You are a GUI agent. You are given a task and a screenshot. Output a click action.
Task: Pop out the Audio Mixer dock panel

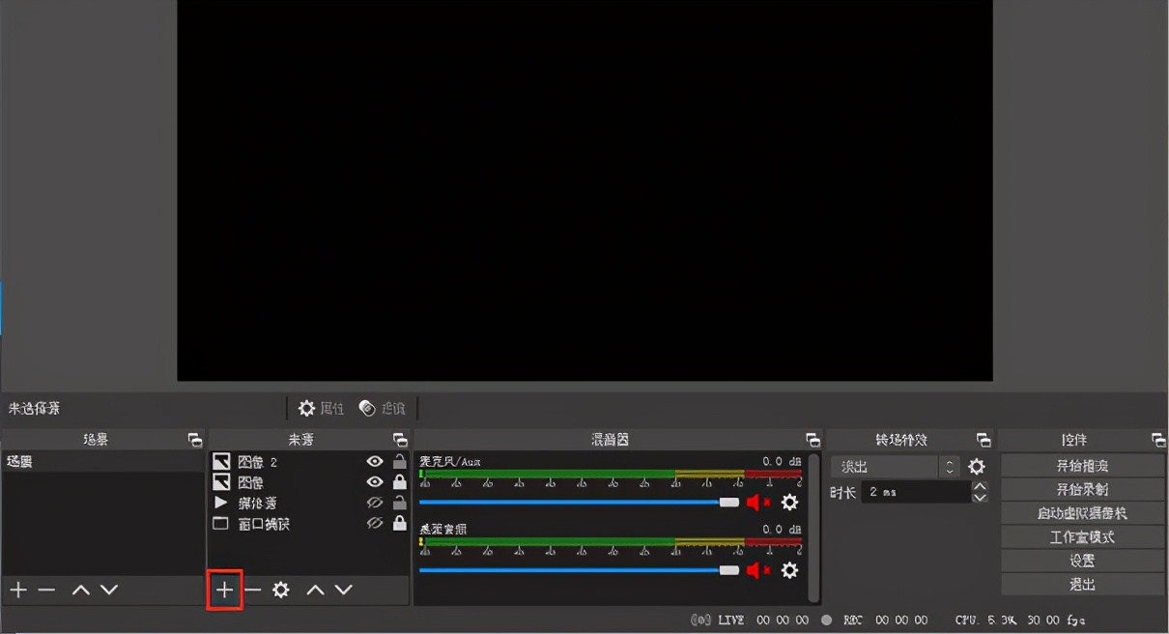click(813, 440)
